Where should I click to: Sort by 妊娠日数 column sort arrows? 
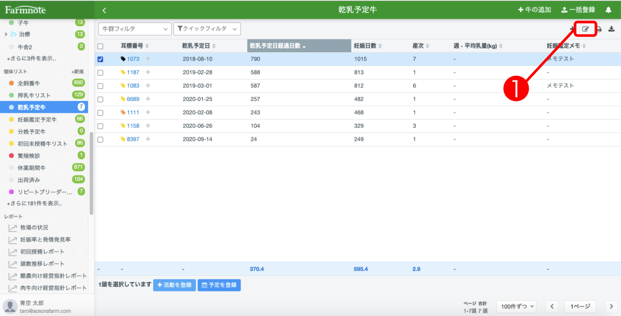380,46
